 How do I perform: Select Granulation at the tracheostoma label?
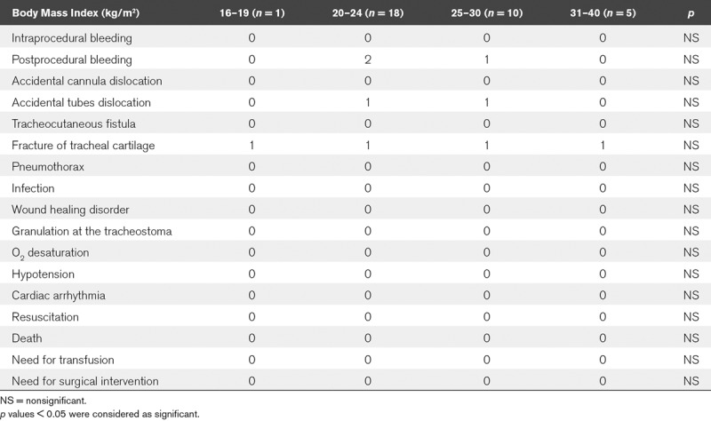click(x=92, y=231)
